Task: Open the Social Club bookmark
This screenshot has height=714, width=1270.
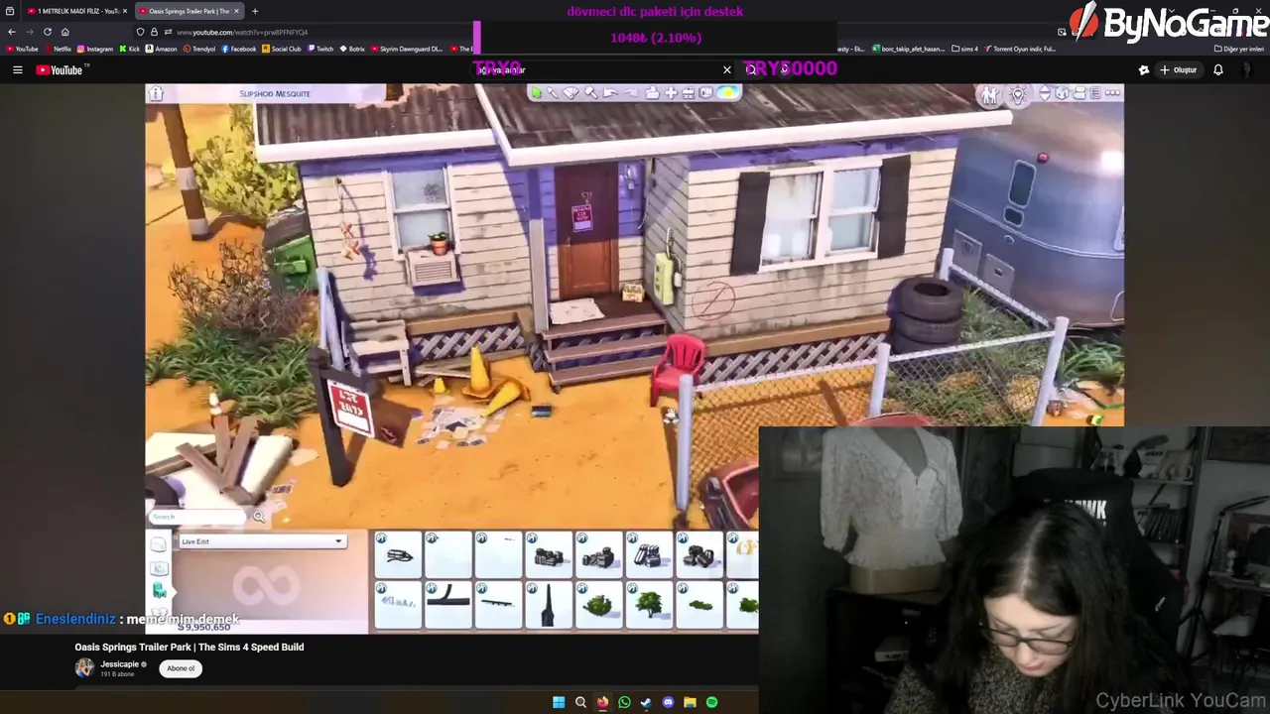Action: pyautogui.click(x=282, y=49)
